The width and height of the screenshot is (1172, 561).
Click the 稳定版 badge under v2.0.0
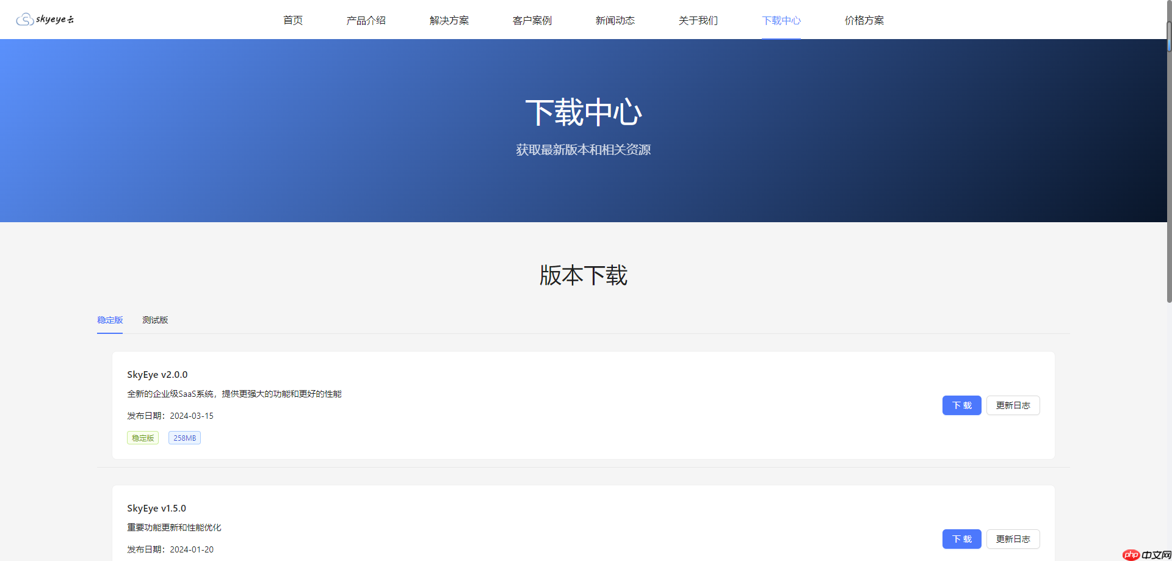(142, 438)
